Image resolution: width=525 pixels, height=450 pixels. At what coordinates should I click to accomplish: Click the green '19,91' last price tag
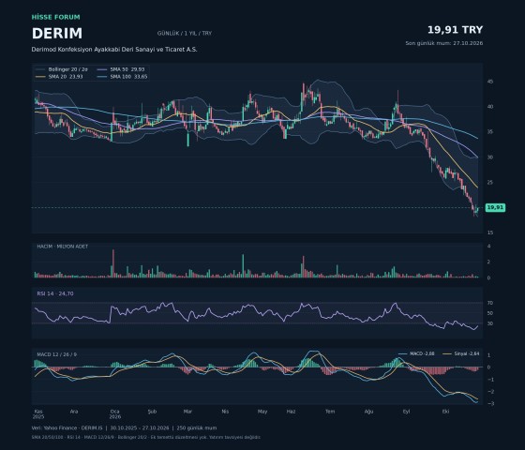pyautogui.click(x=495, y=207)
